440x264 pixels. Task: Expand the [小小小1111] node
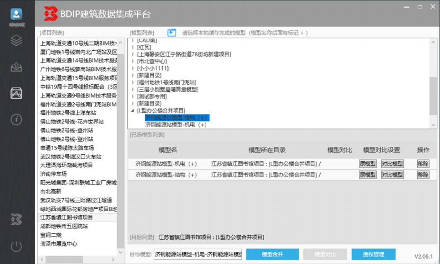[x=133, y=68]
